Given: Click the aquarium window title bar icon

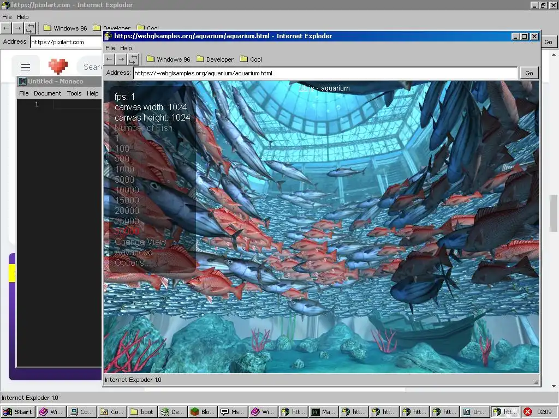Looking at the screenshot, I should click(108, 36).
